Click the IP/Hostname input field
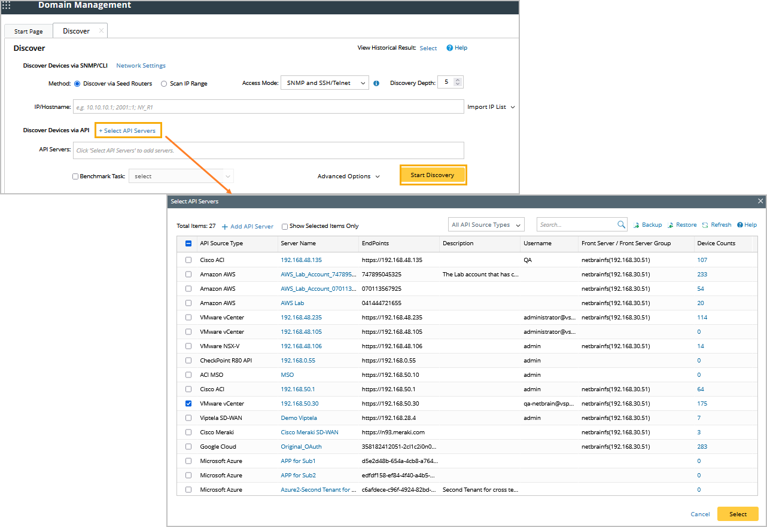 [x=268, y=107]
